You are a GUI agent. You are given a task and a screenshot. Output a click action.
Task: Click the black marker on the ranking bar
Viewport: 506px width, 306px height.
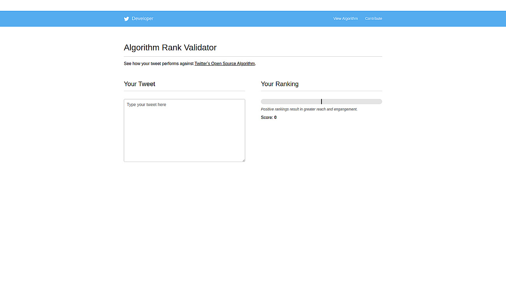tap(322, 102)
